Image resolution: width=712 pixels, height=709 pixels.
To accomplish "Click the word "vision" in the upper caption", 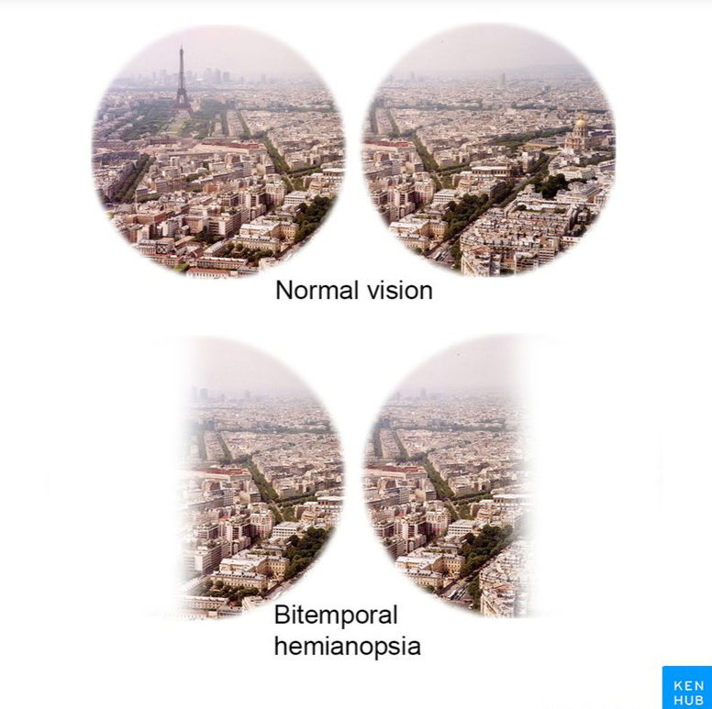I will (x=400, y=290).
